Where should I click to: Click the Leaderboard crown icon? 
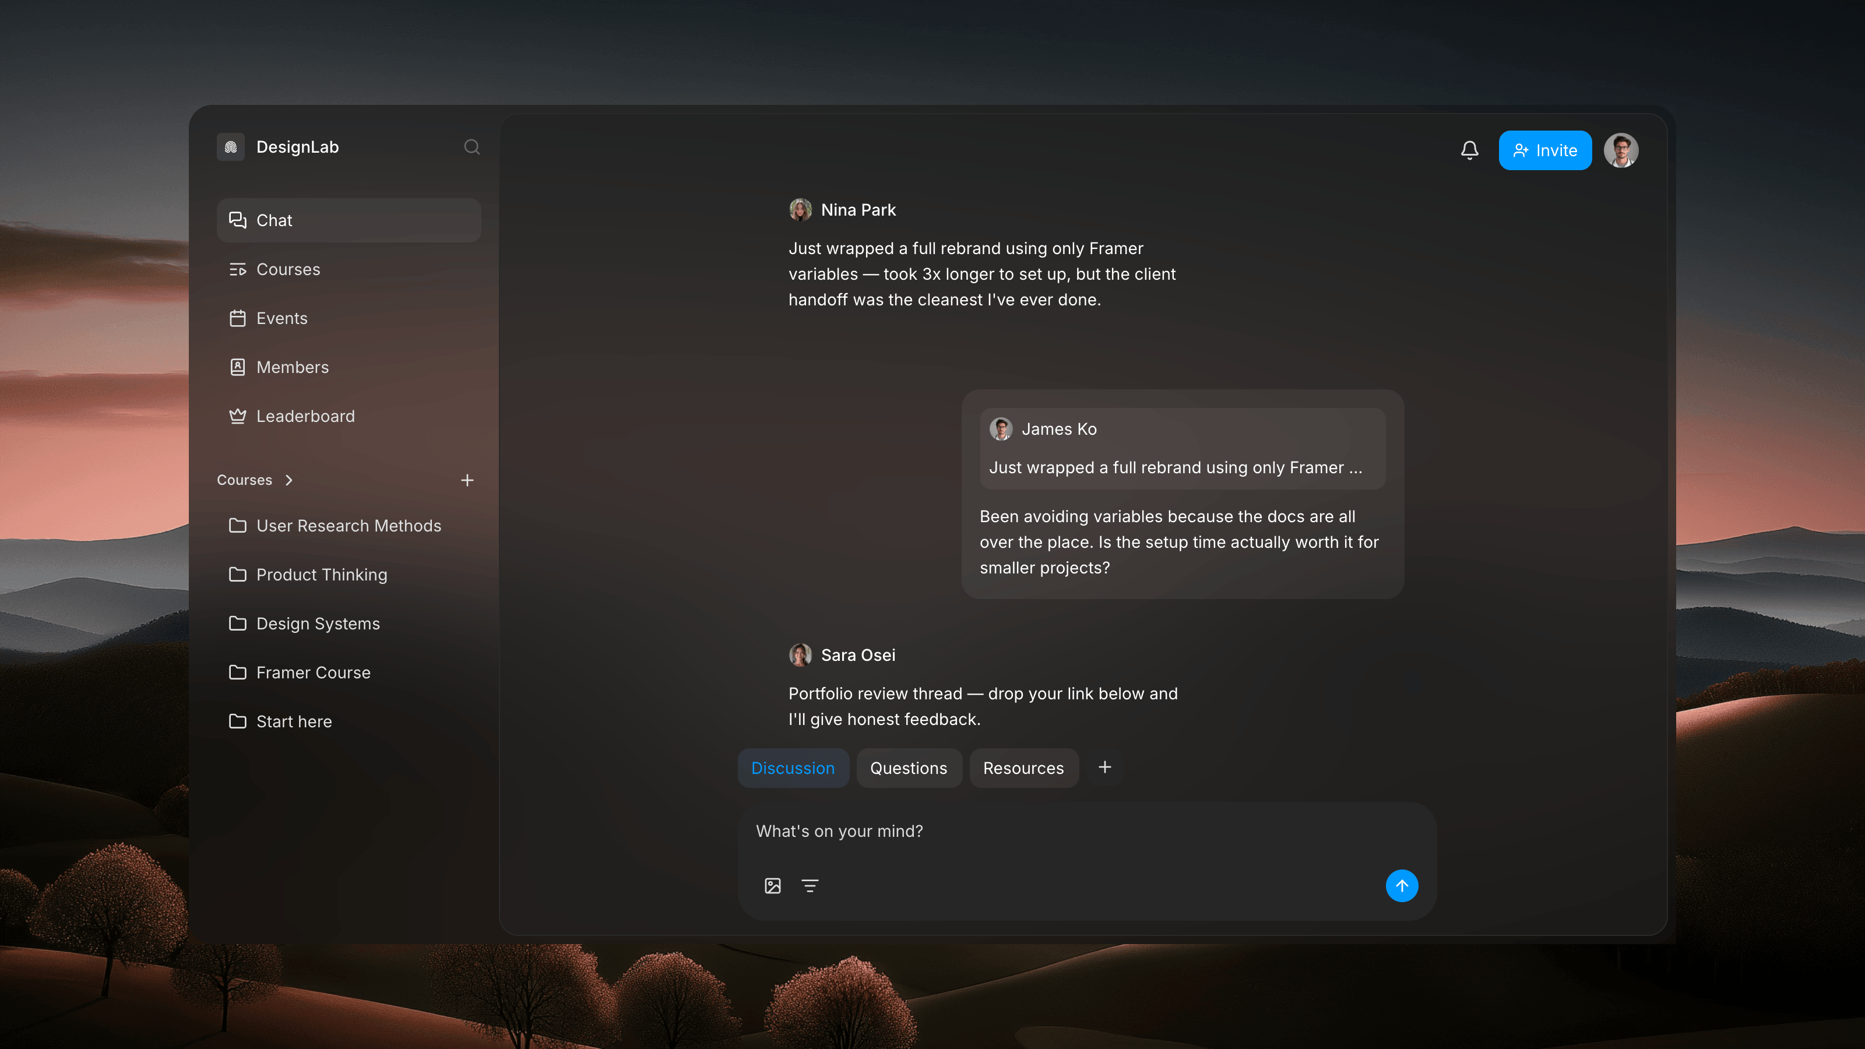coord(237,416)
